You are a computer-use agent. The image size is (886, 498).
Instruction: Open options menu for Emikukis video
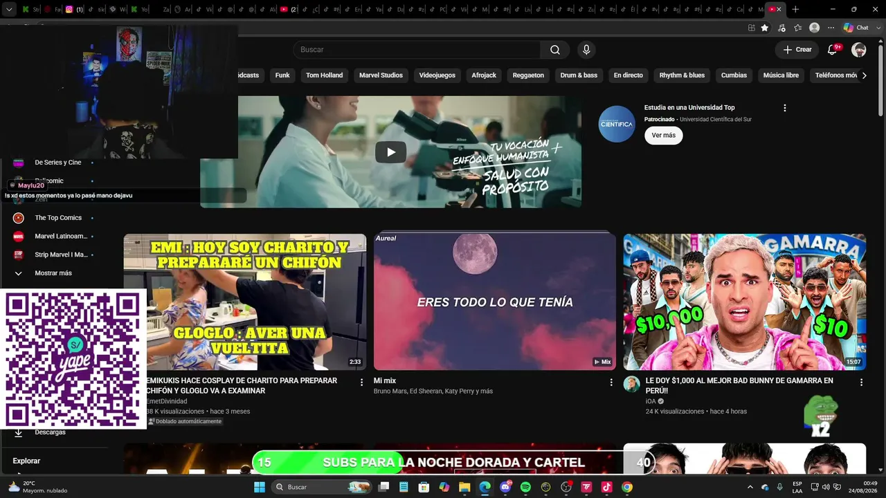(x=361, y=382)
